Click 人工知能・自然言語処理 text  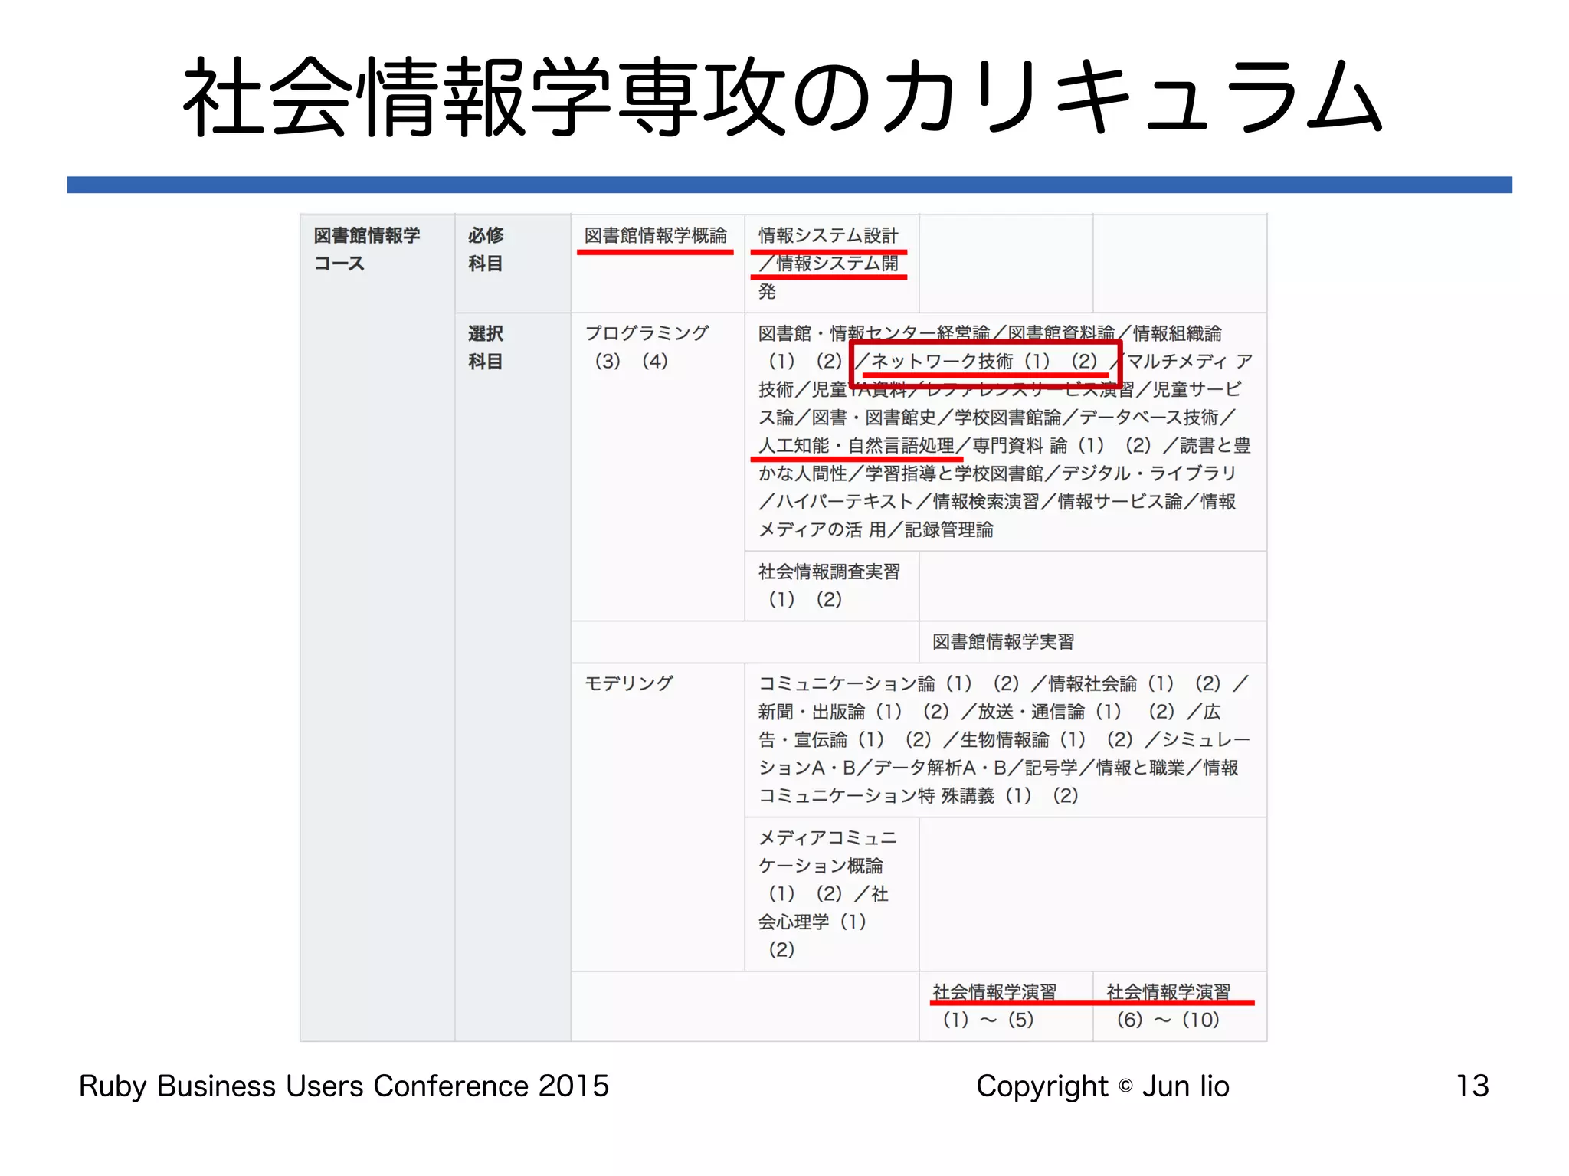pyautogui.click(x=856, y=445)
